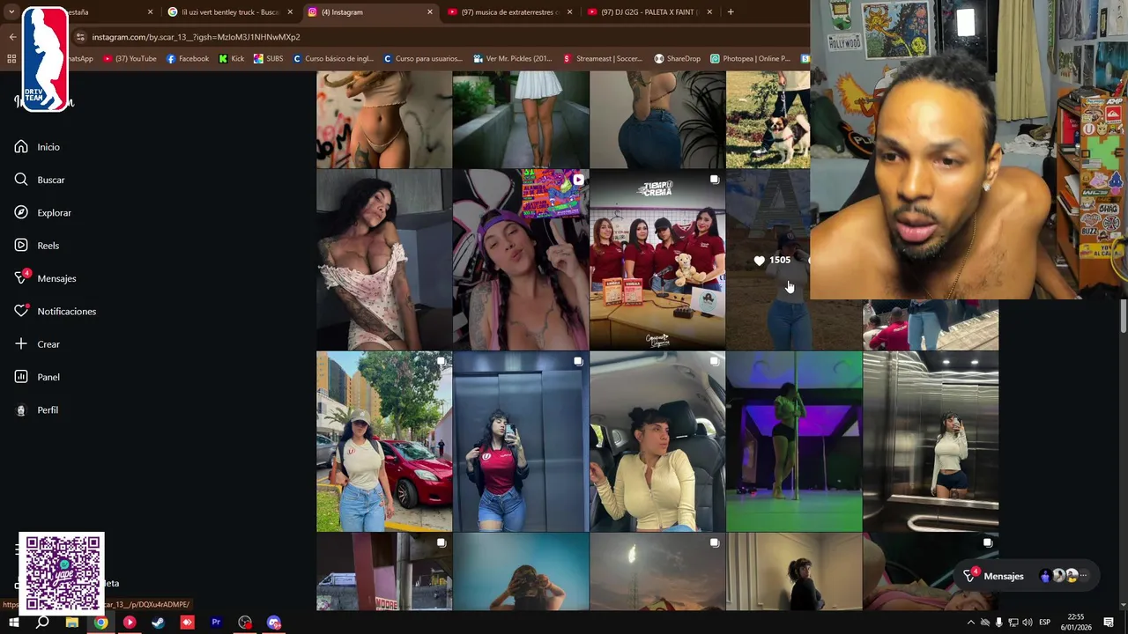
Task: Click Chrome icon in taskbar
Action: pyautogui.click(x=101, y=623)
